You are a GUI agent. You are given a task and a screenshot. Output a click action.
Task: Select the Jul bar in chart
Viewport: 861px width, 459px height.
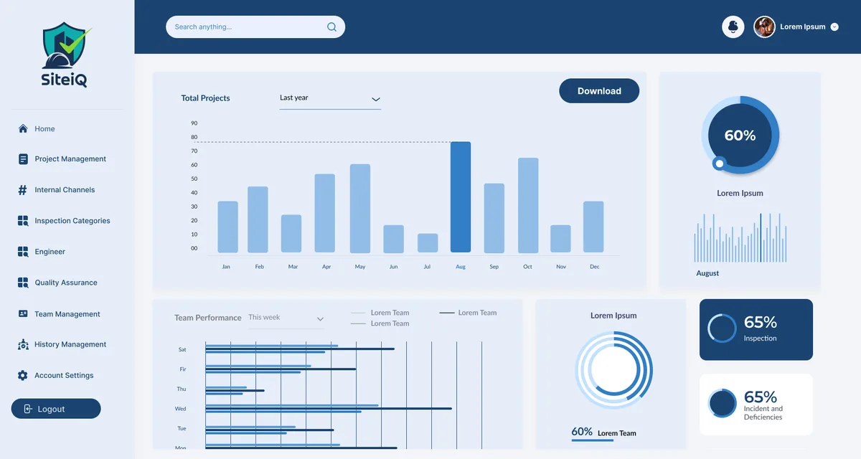click(428, 243)
